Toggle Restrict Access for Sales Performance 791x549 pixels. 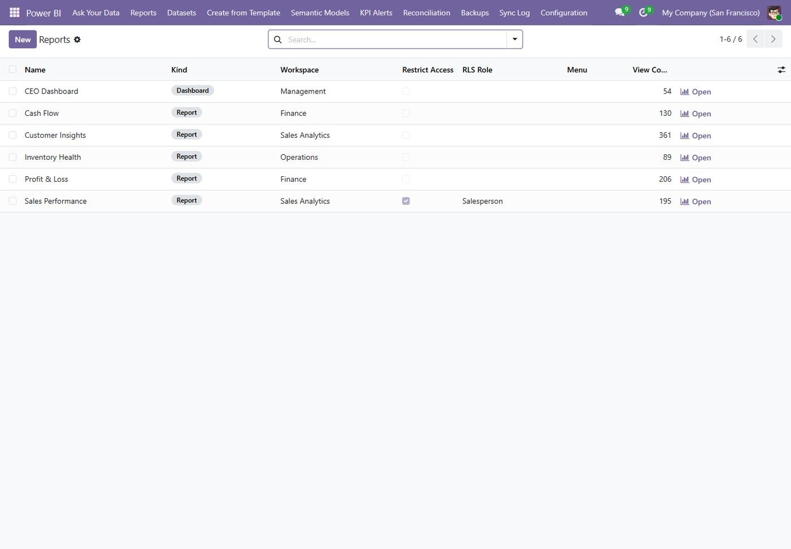pyautogui.click(x=406, y=201)
